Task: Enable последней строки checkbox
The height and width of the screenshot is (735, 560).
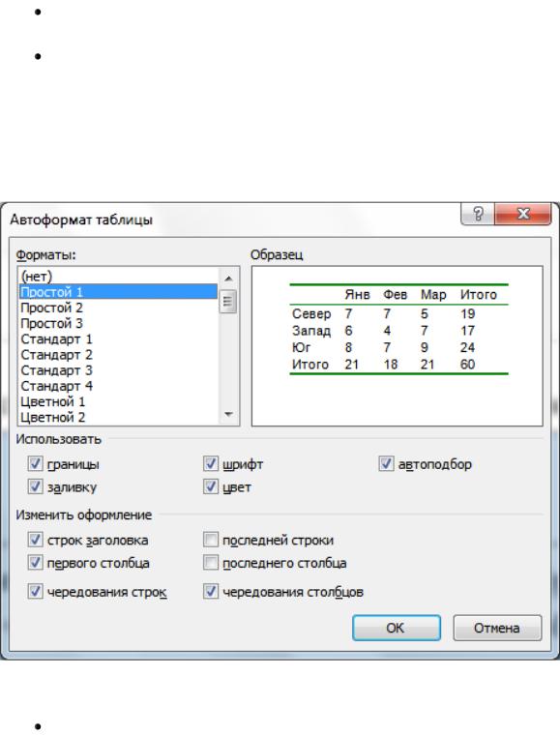Action: (x=211, y=540)
